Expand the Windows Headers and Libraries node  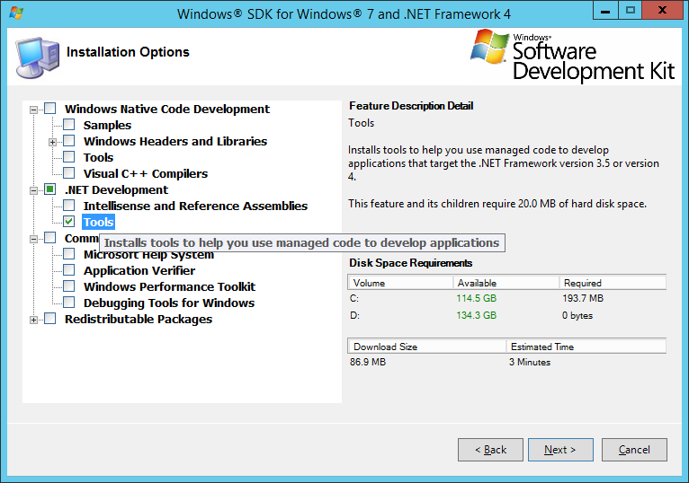click(x=53, y=142)
